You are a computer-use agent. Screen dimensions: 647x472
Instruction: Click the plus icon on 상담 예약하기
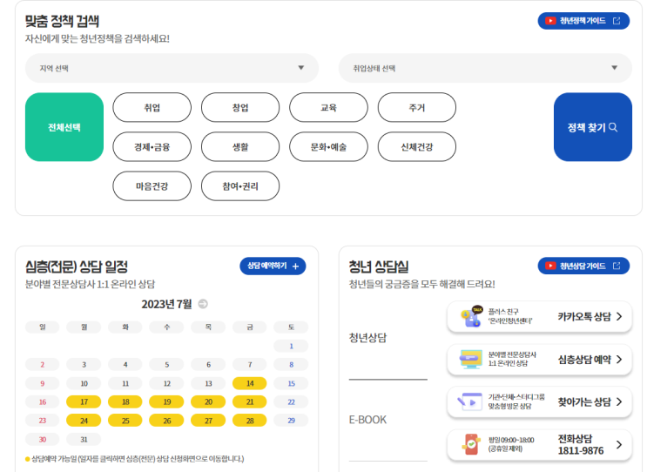295,266
